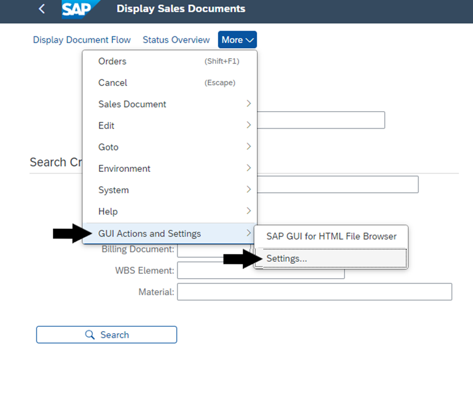Image resolution: width=473 pixels, height=393 pixels.
Task: Choose Settings... in the submenu
Action: [x=331, y=258]
